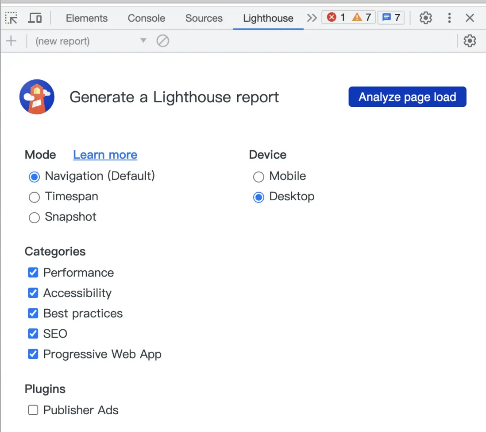Toggle the device toolbar icon
Viewport: 486px width, 432px height.
tap(35, 18)
